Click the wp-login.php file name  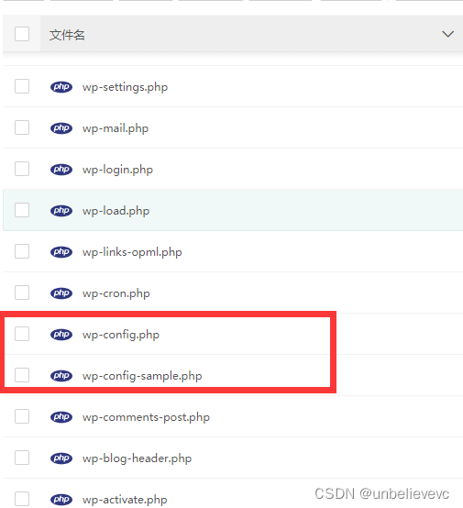[x=117, y=170]
